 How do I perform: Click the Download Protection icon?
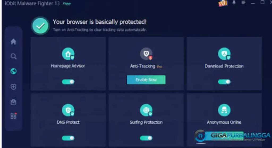tap(224, 54)
